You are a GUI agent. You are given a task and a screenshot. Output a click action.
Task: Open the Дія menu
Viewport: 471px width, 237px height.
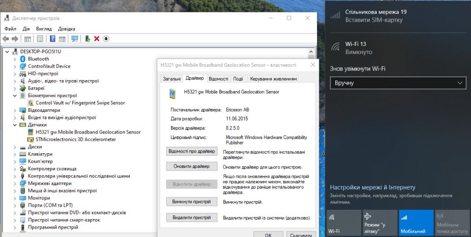[x=26, y=29]
